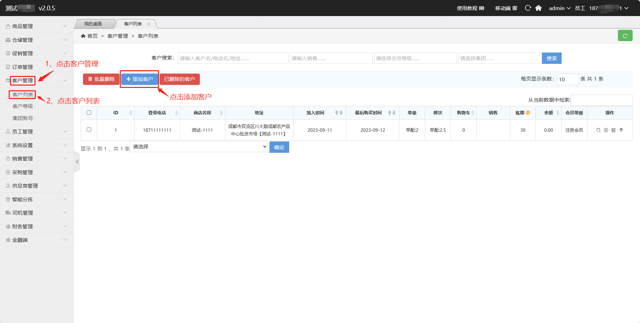Close the 客户列表 tab

pos(149,24)
